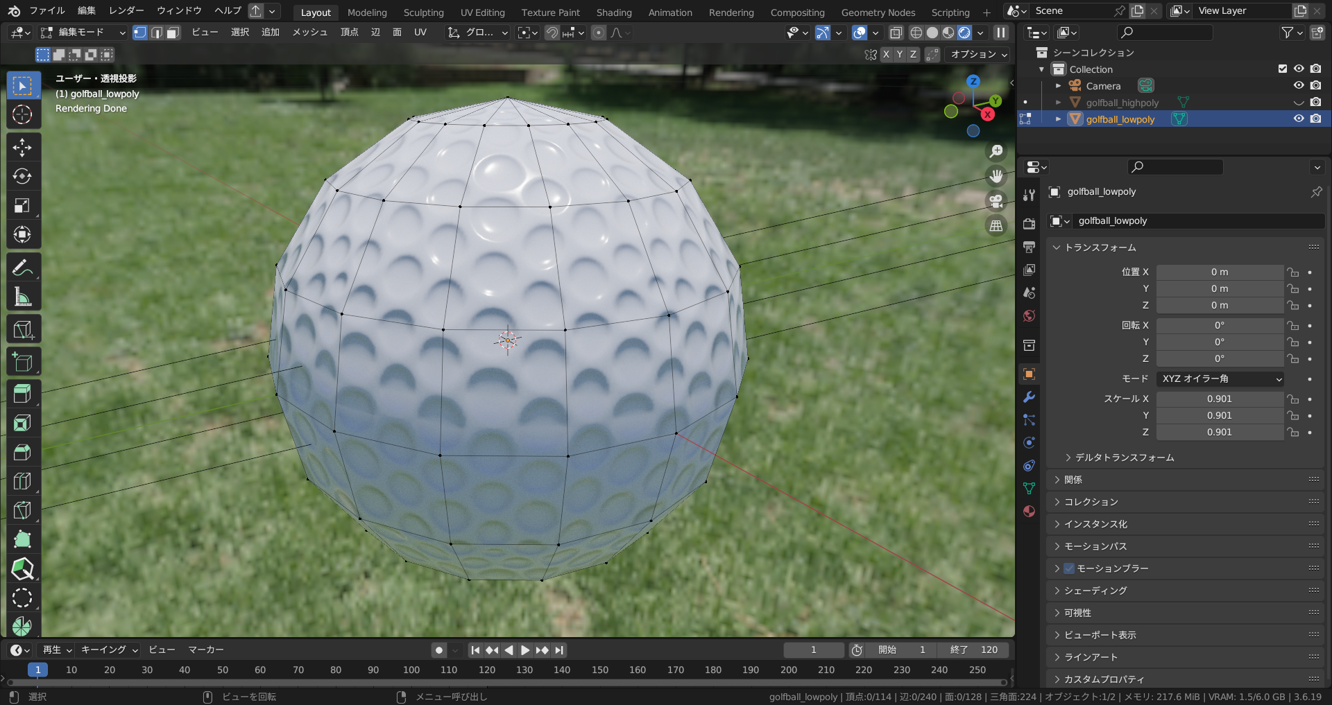The image size is (1332, 705).
Task: Open the レンダー menu
Action: (126, 10)
